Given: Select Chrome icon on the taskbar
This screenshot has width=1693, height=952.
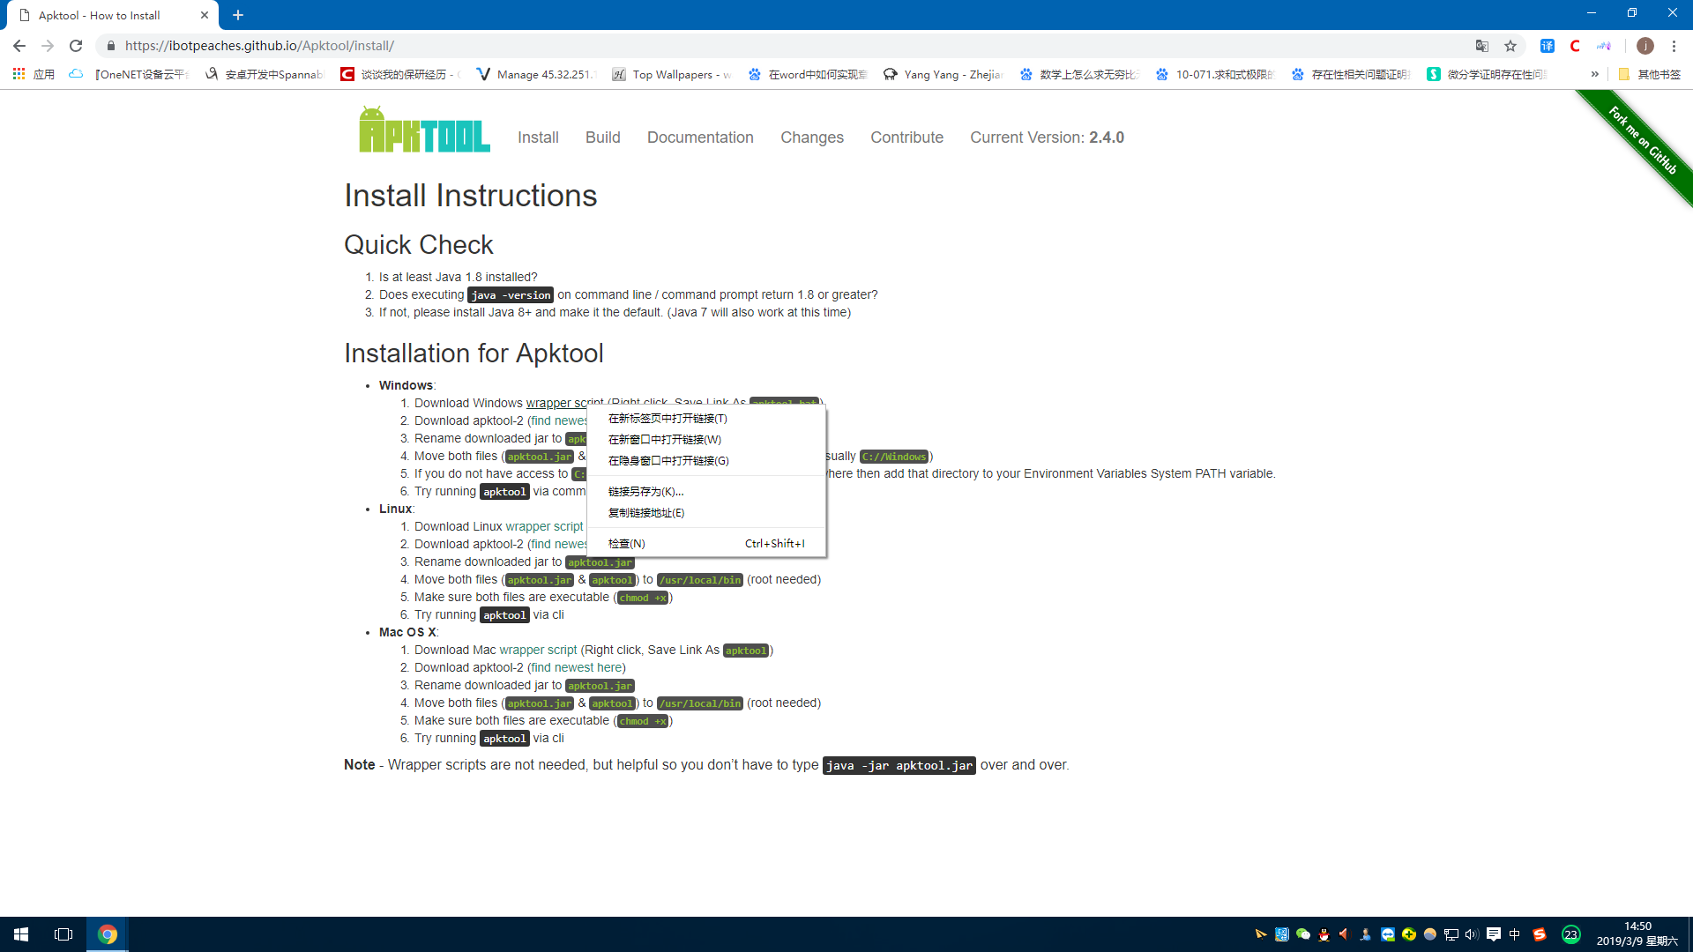Looking at the screenshot, I should coord(108,933).
